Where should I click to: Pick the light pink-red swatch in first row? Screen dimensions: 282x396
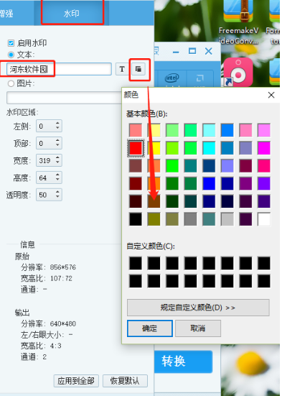136,130
